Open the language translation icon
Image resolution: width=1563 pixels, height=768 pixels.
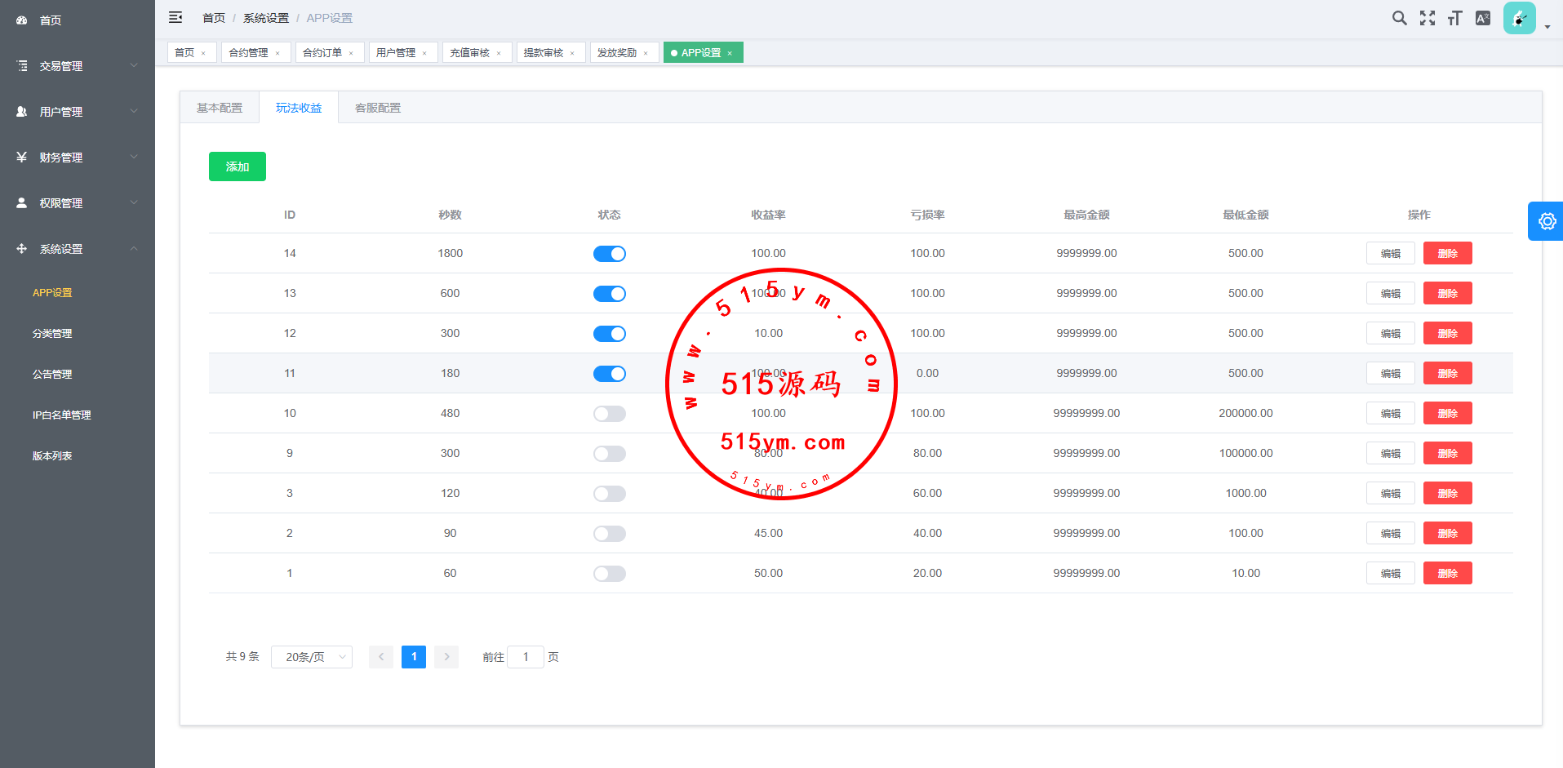[x=1483, y=18]
